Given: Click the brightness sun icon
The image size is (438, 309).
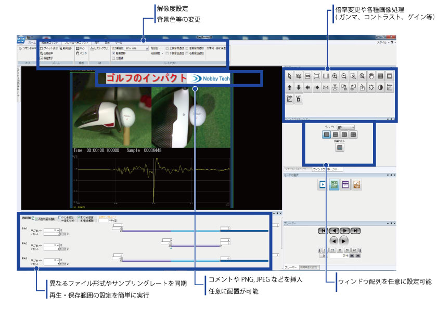Looking at the screenshot, I should tap(371, 88).
